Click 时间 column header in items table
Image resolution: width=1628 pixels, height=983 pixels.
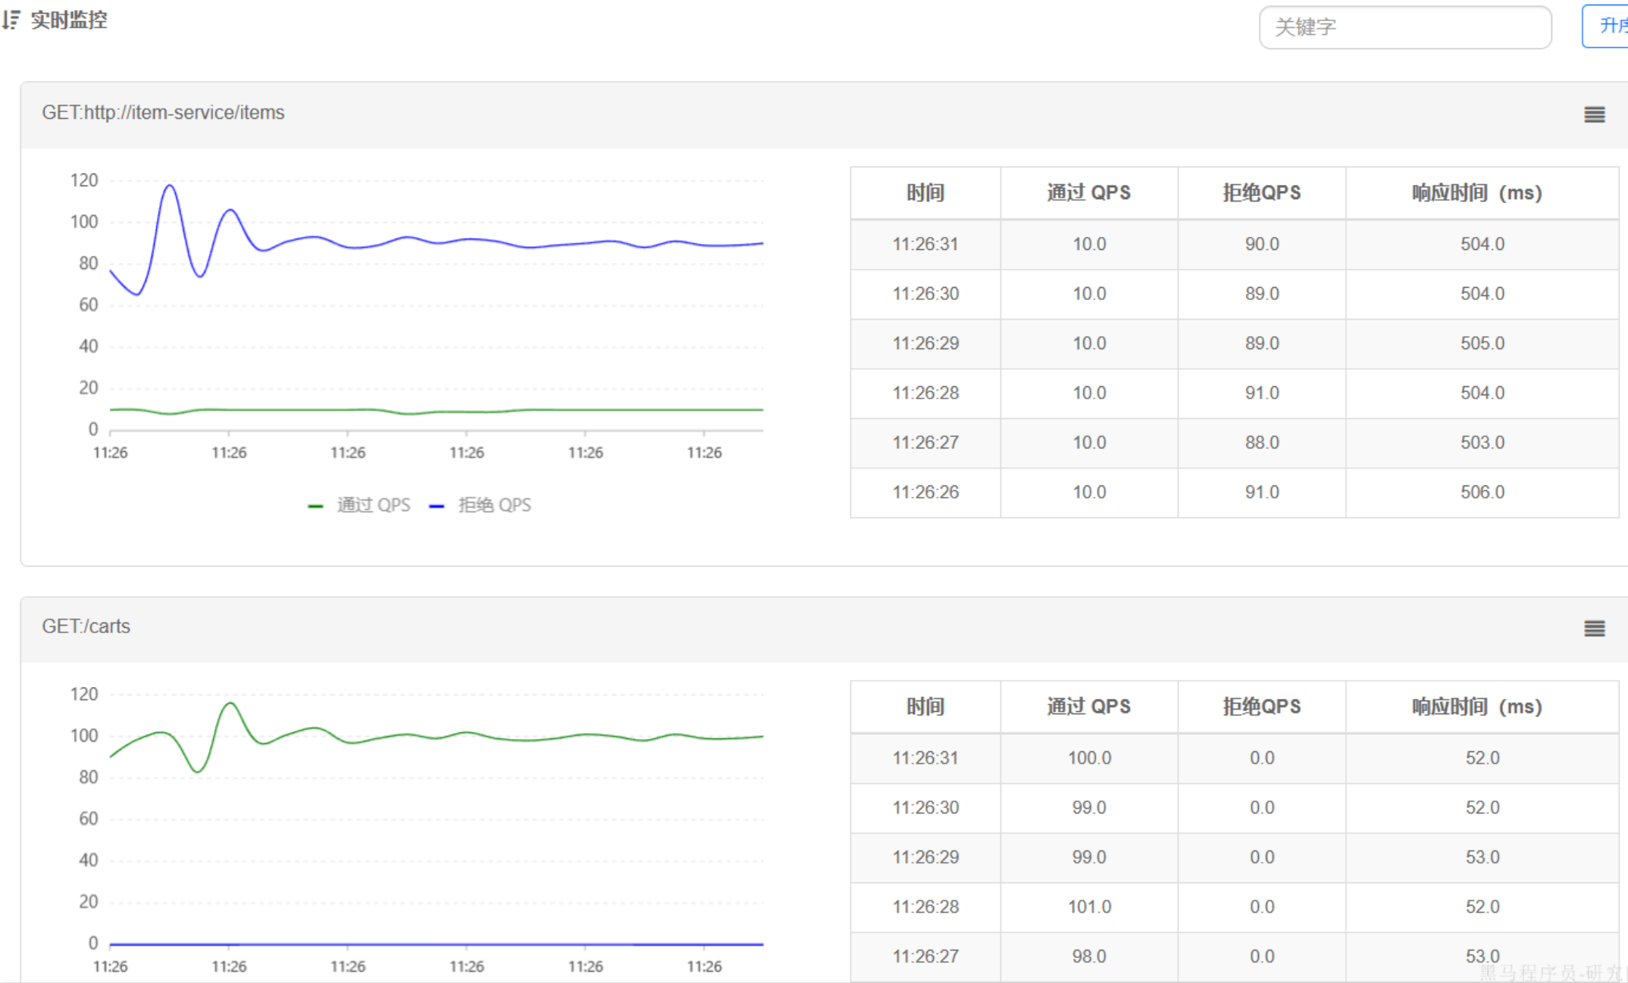pyautogui.click(x=925, y=193)
